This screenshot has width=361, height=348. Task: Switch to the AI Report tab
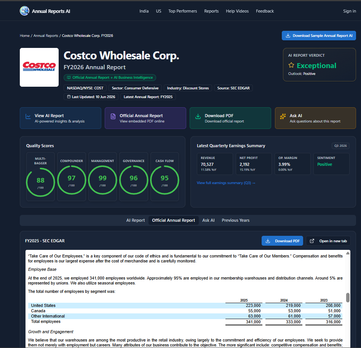click(136, 220)
